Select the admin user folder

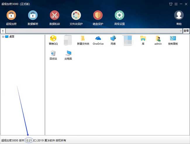pos(158,40)
